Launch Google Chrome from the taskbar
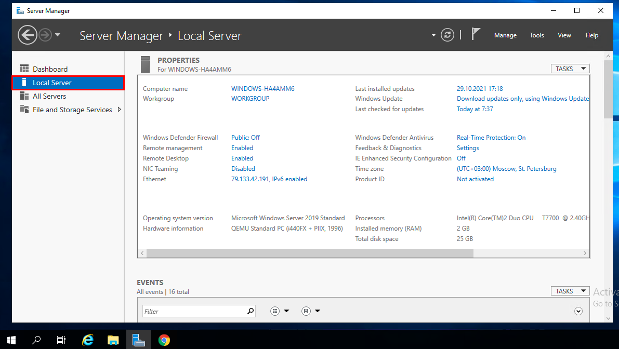Screen dimensions: 619x349 tap(164, 340)
